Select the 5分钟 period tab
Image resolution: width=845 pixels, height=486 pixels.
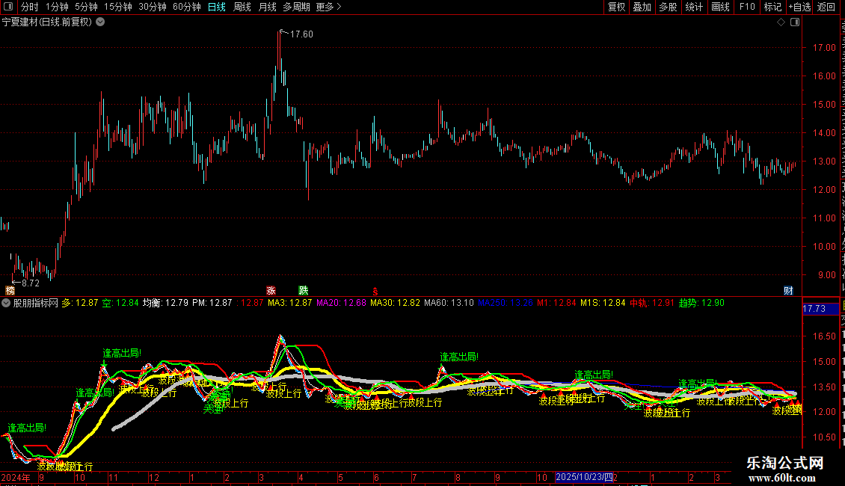pos(86,7)
